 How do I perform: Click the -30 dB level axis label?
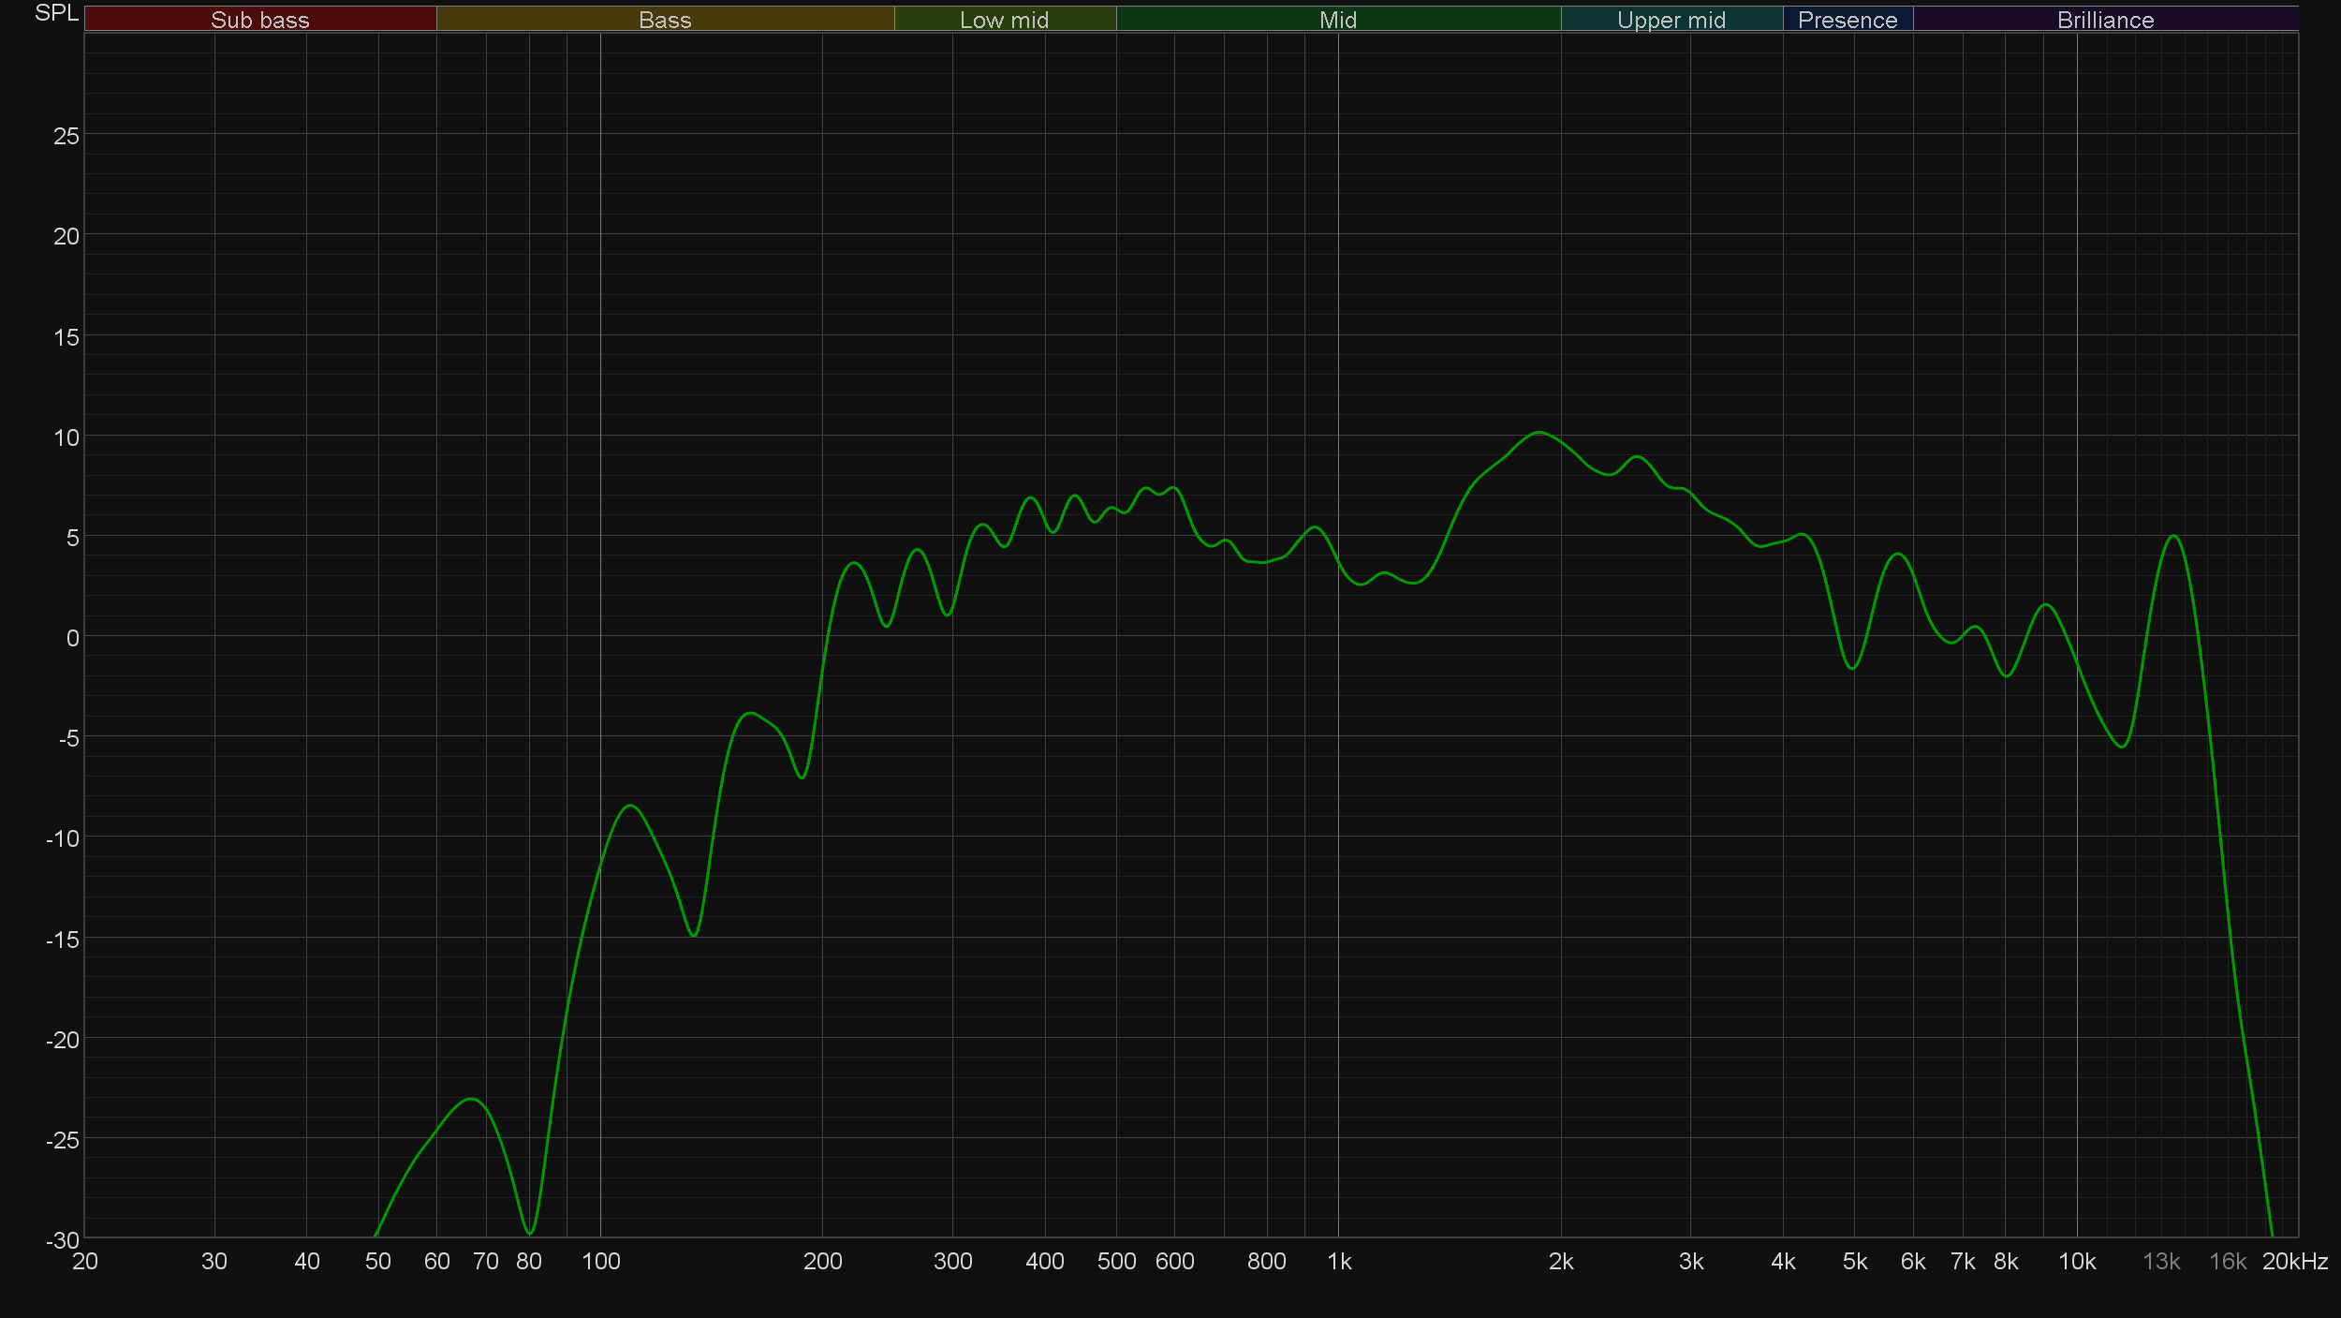[x=63, y=1240]
